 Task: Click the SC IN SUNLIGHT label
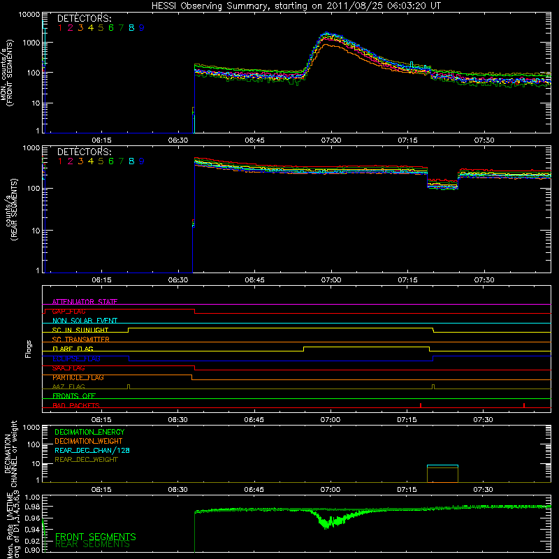(80, 330)
